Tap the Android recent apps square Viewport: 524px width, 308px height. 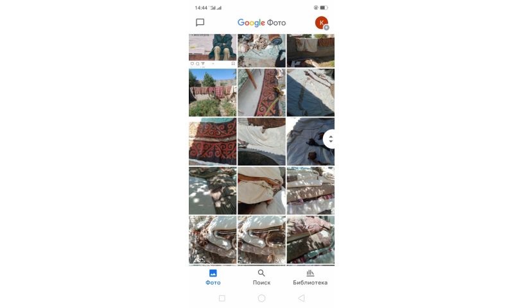tap(222, 298)
